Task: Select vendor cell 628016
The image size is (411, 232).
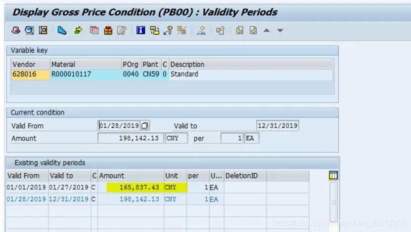Action: point(30,74)
